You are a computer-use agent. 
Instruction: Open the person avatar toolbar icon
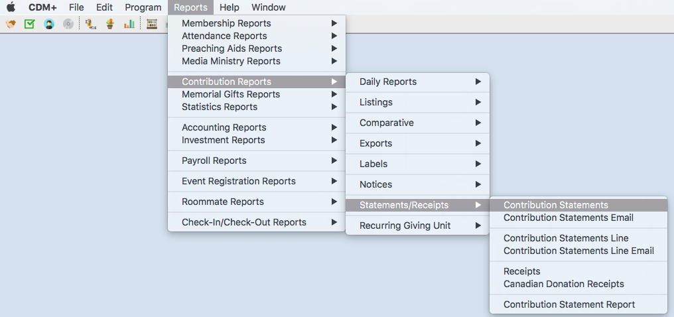49,24
